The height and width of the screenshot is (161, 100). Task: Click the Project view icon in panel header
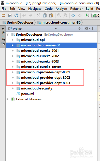point(10,28)
